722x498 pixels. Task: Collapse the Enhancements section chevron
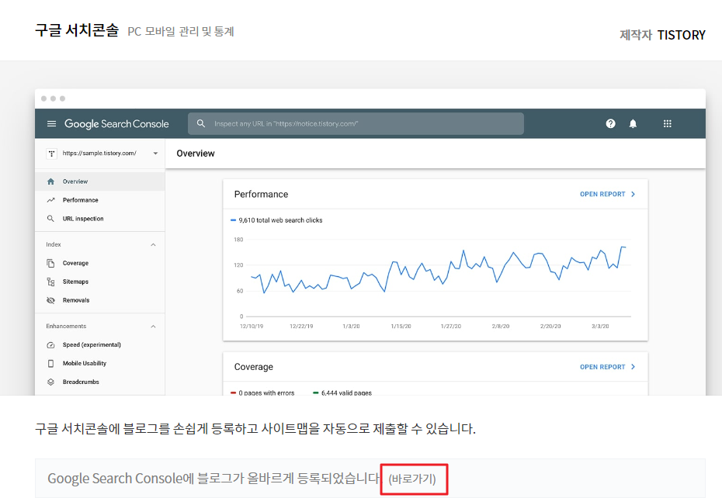click(x=154, y=327)
